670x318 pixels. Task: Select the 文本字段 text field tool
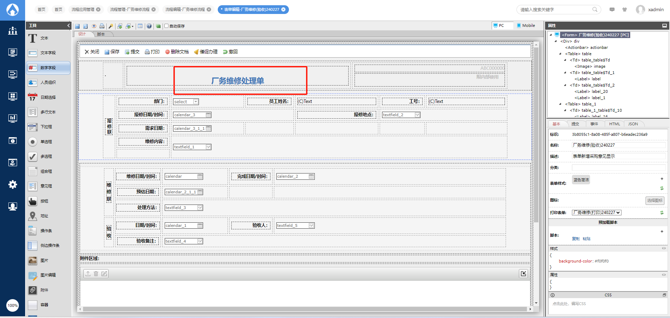pyautogui.click(x=48, y=53)
